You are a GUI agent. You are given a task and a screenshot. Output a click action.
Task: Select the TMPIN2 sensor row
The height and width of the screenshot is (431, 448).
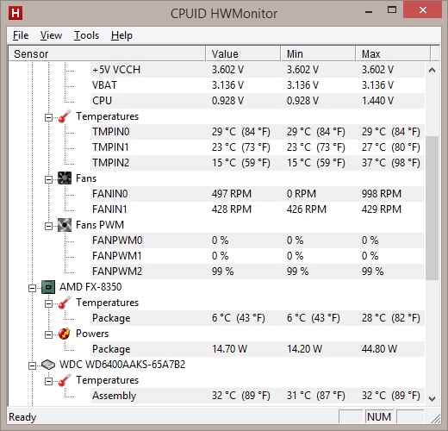pyautogui.click(x=258, y=163)
